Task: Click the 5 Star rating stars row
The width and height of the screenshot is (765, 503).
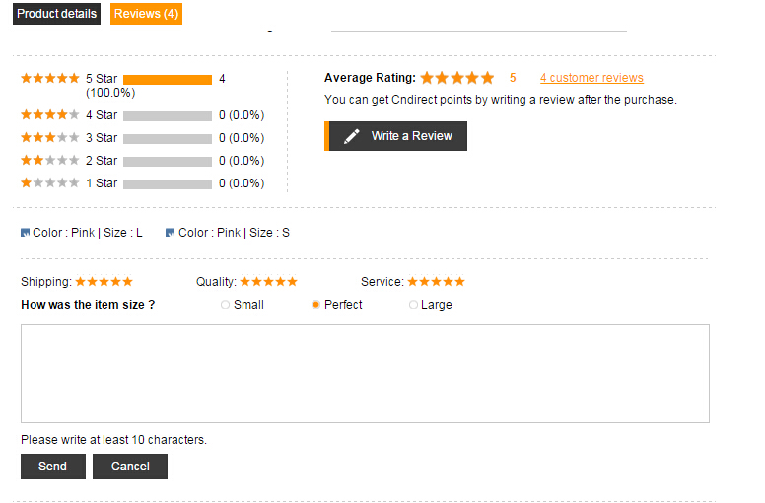Action: click(50, 78)
